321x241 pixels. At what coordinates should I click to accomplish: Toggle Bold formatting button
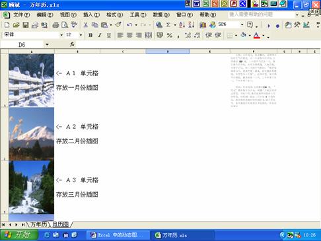click(90, 35)
